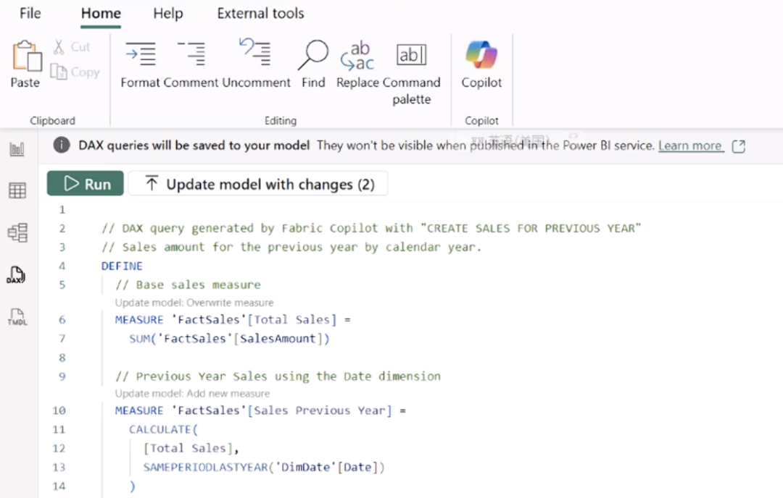Click the info icon in notification bar

point(62,145)
